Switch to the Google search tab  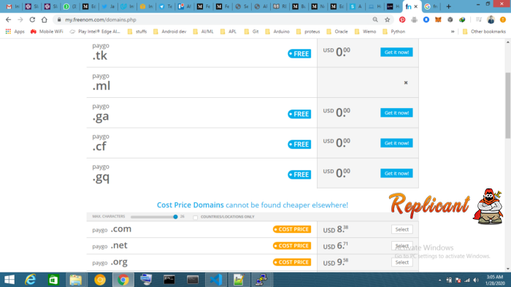coord(432,7)
